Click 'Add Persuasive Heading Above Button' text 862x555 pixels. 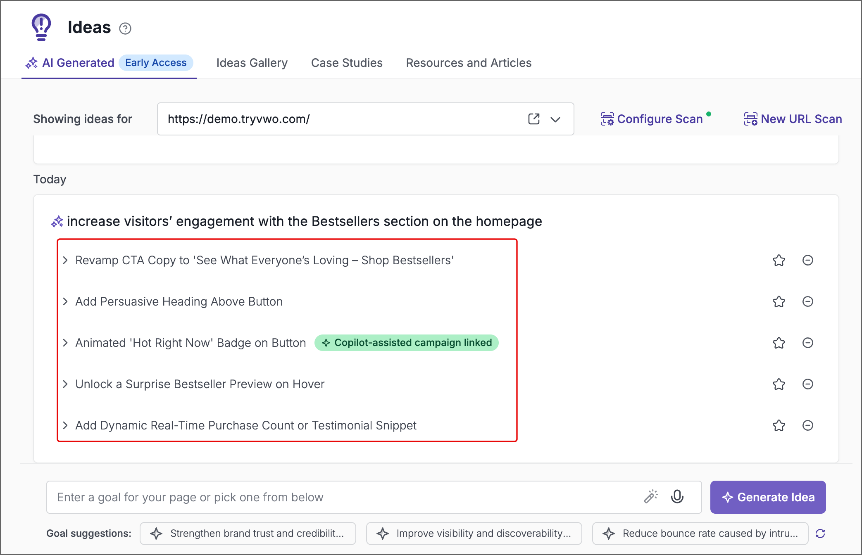coord(179,301)
